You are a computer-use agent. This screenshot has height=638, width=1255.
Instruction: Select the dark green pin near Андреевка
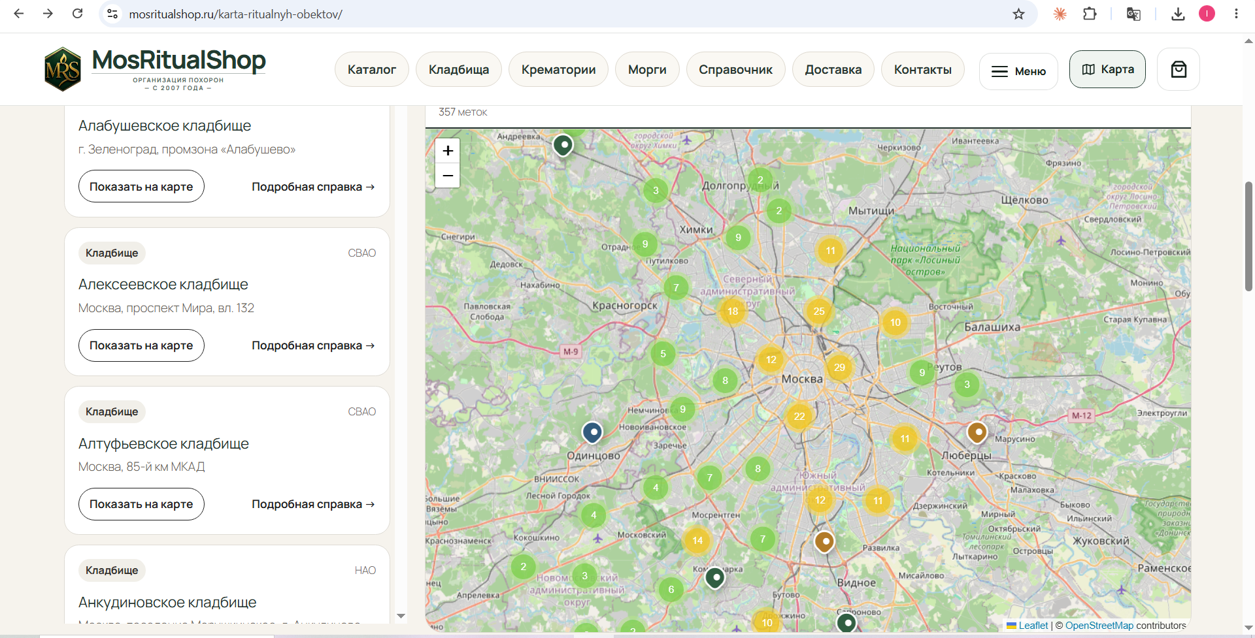pos(563,145)
